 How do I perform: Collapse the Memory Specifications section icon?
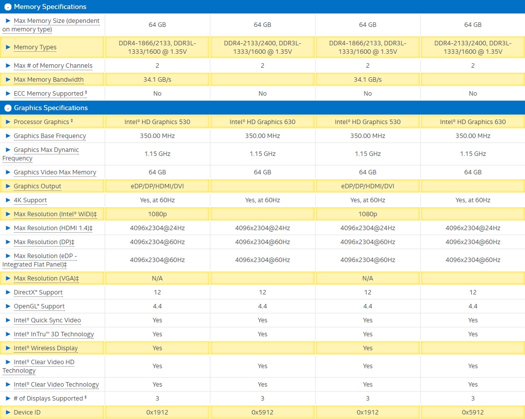(7, 7)
